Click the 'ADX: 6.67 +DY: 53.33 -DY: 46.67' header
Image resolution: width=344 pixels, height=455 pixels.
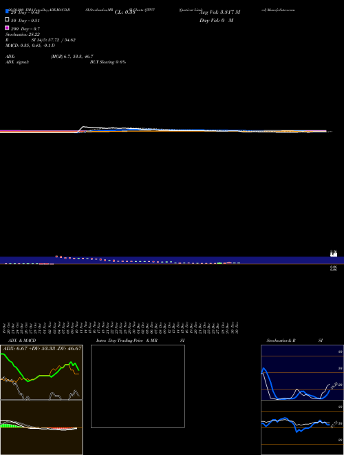tap(42, 348)
